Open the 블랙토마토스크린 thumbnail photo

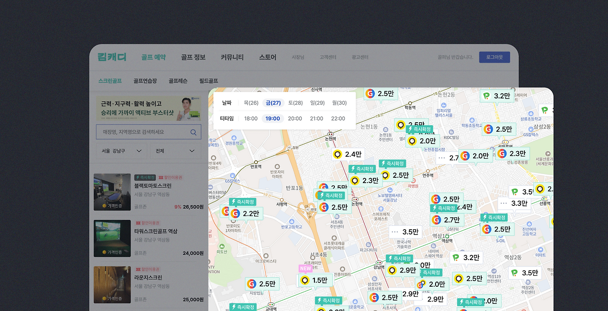tap(112, 192)
